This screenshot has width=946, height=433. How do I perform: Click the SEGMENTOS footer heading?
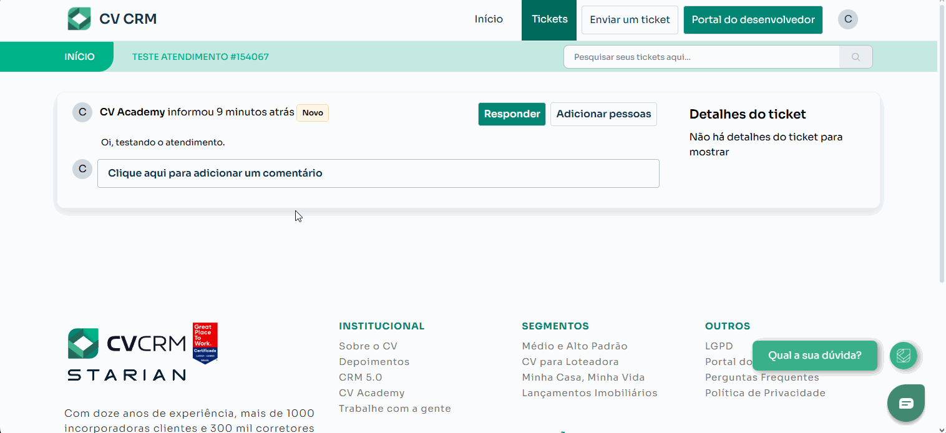click(555, 326)
